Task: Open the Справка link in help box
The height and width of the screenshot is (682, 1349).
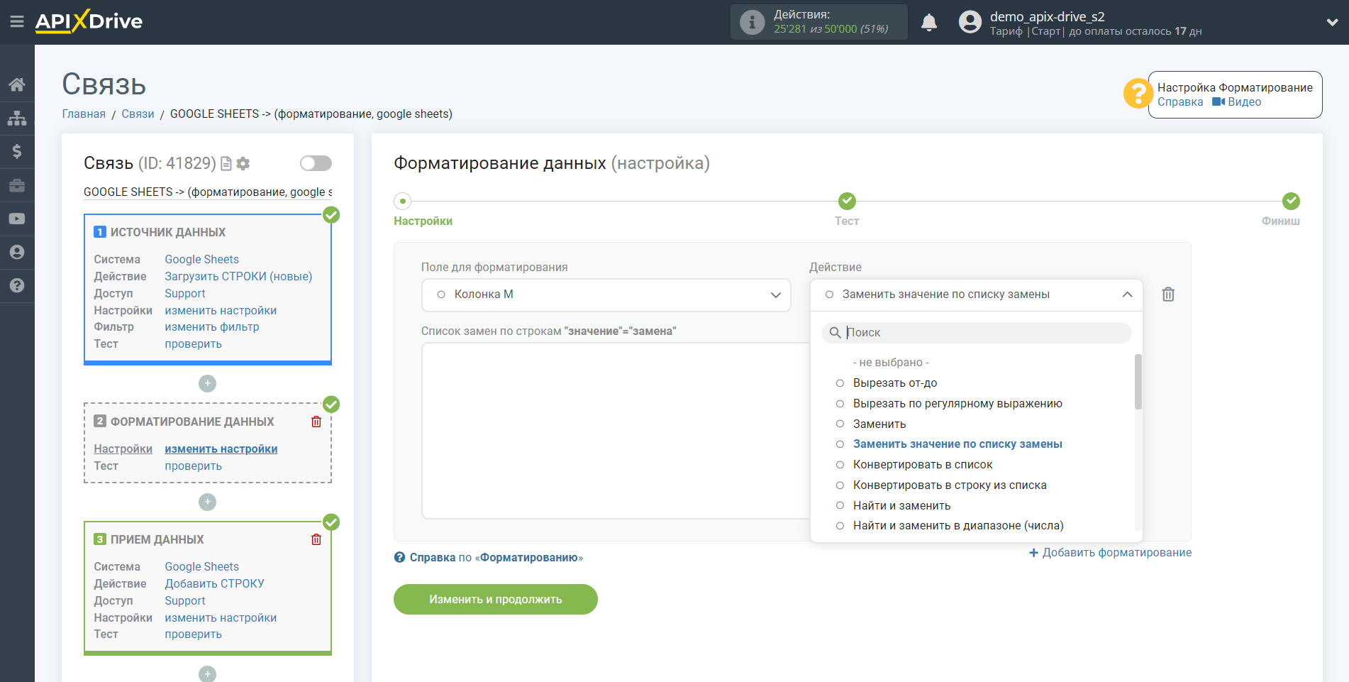Action: [x=1180, y=102]
